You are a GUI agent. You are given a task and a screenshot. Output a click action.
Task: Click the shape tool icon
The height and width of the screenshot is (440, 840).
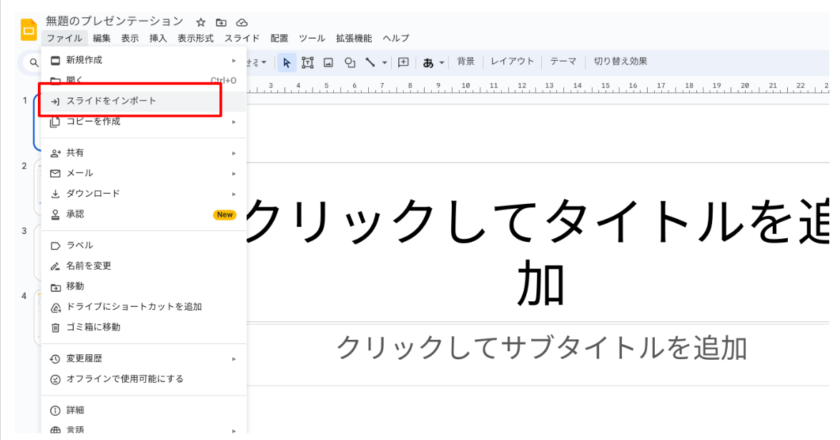[350, 63]
